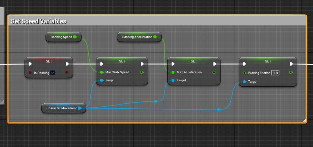
Task: Click Max Acceleration input pin
Action: coord(173,73)
